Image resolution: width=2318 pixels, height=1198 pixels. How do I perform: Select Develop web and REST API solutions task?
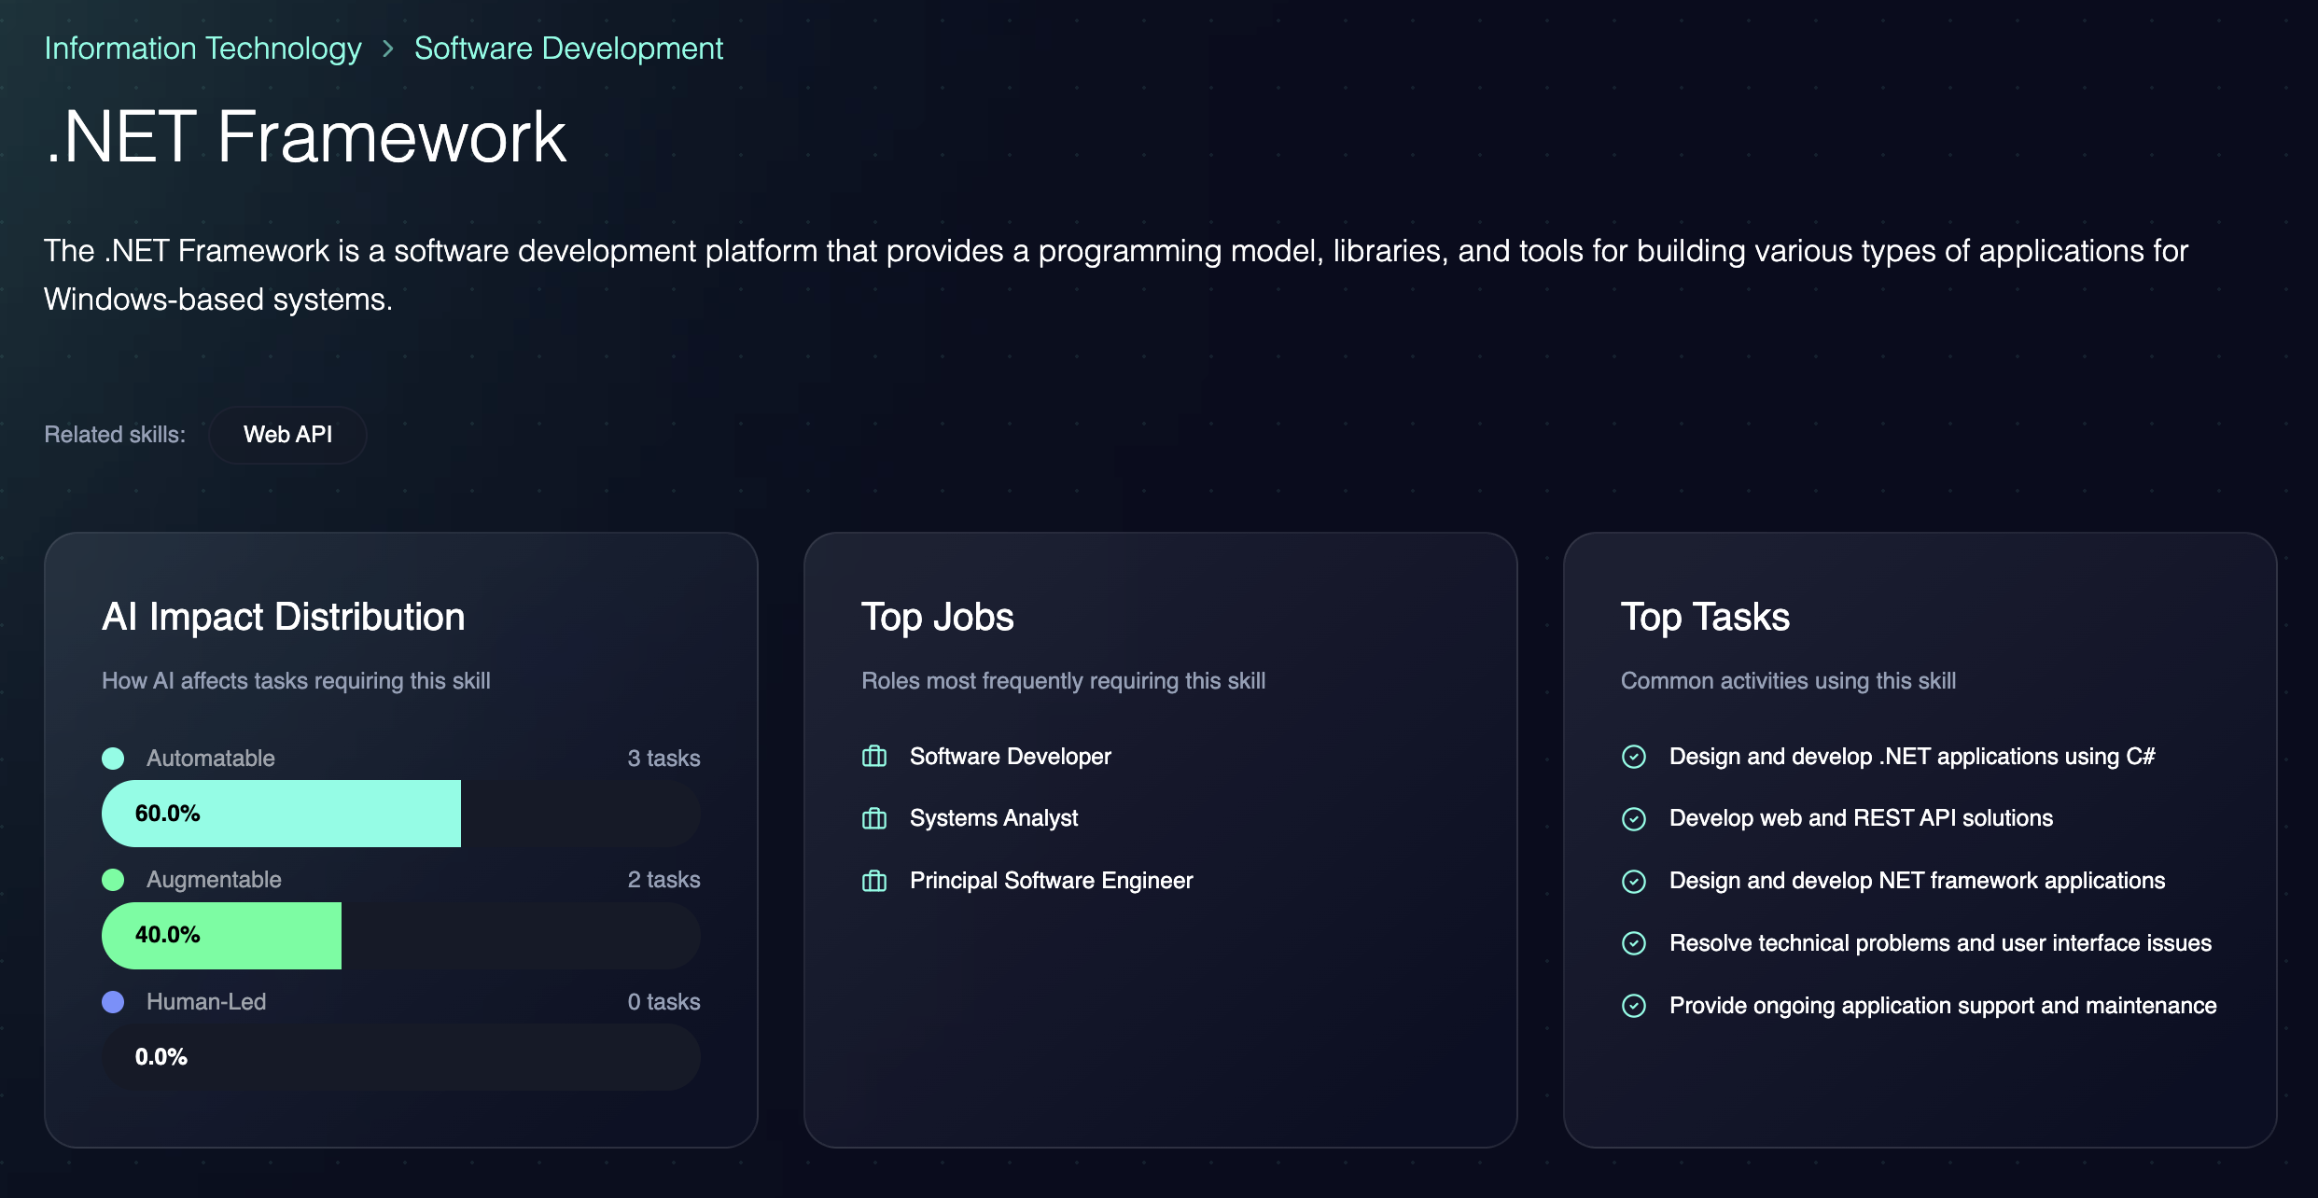point(1861,818)
